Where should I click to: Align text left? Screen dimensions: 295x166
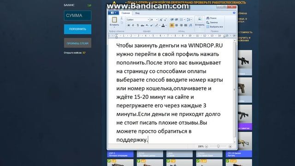click(172, 25)
